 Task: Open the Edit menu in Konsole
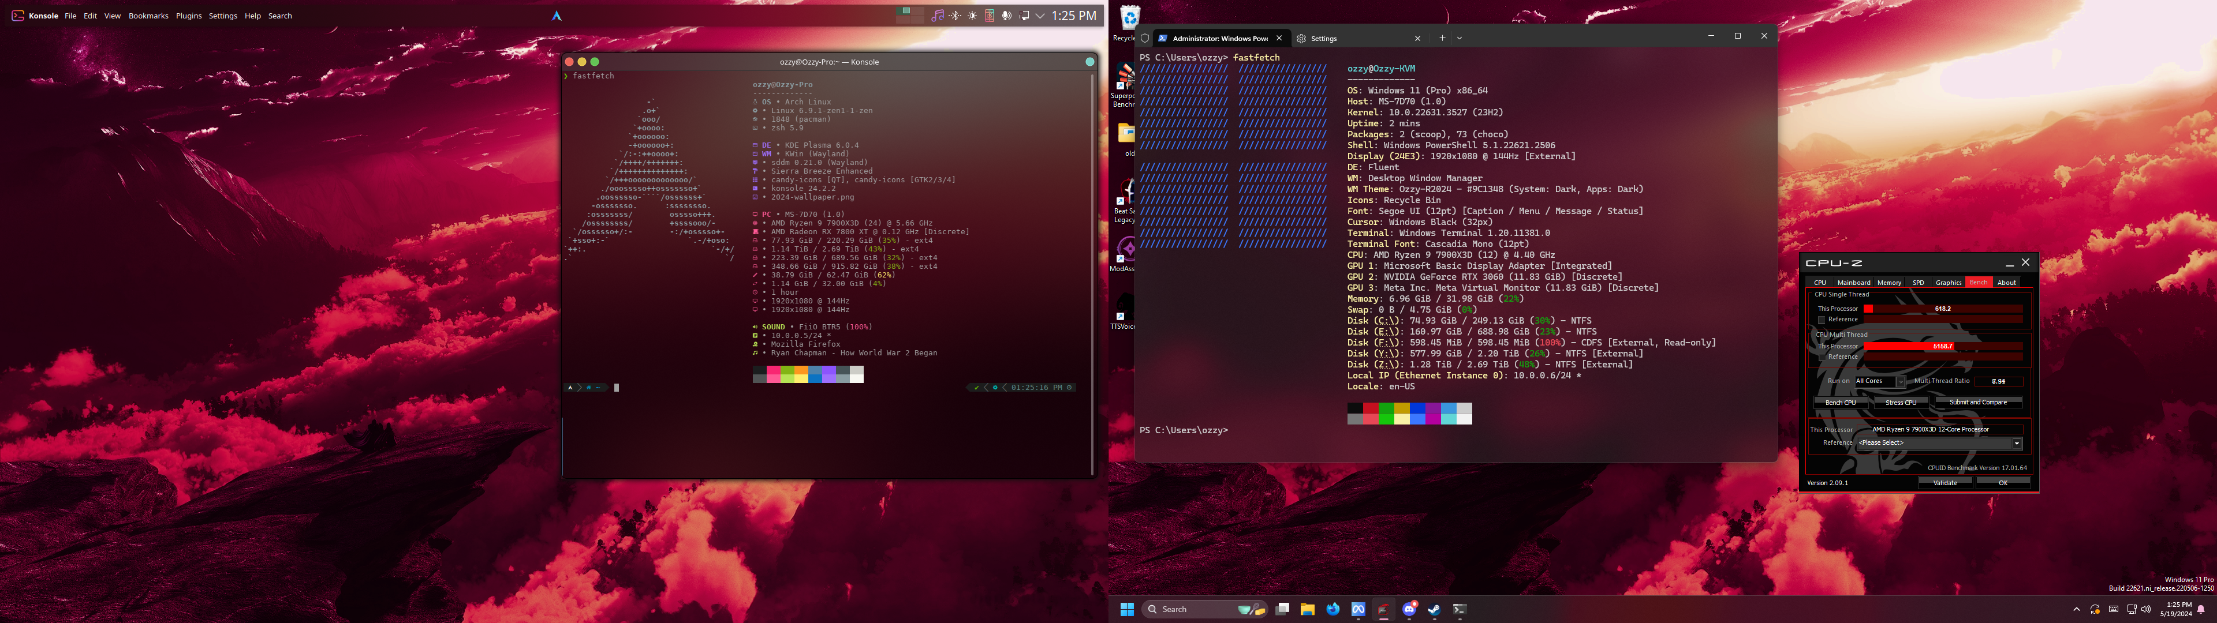(91, 16)
